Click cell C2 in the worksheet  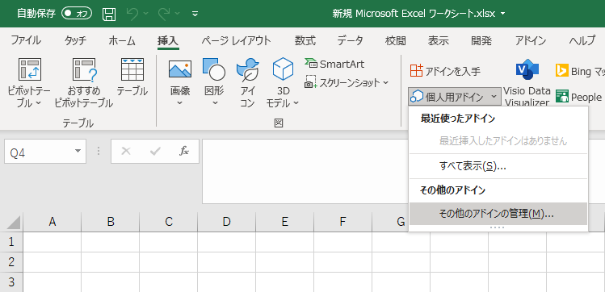click(169, 262)
